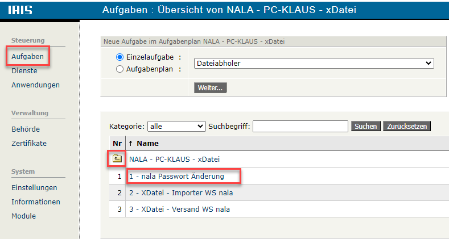The height and width of the screenshot is (239, 449).
Task: Open task 1 - nala Passwort Änderung
Action: click(176, 177)
